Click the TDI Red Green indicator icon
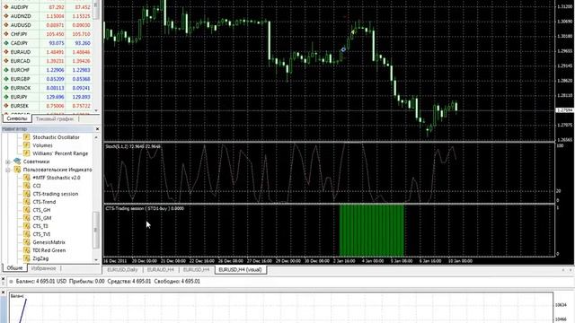 [x=26, y=250]
